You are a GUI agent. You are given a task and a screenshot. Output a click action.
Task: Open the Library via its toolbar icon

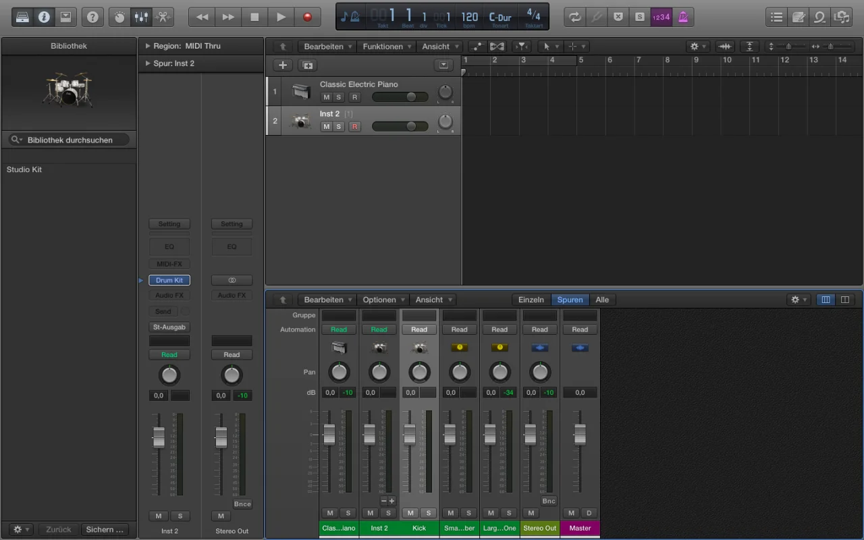click(22, 17)
